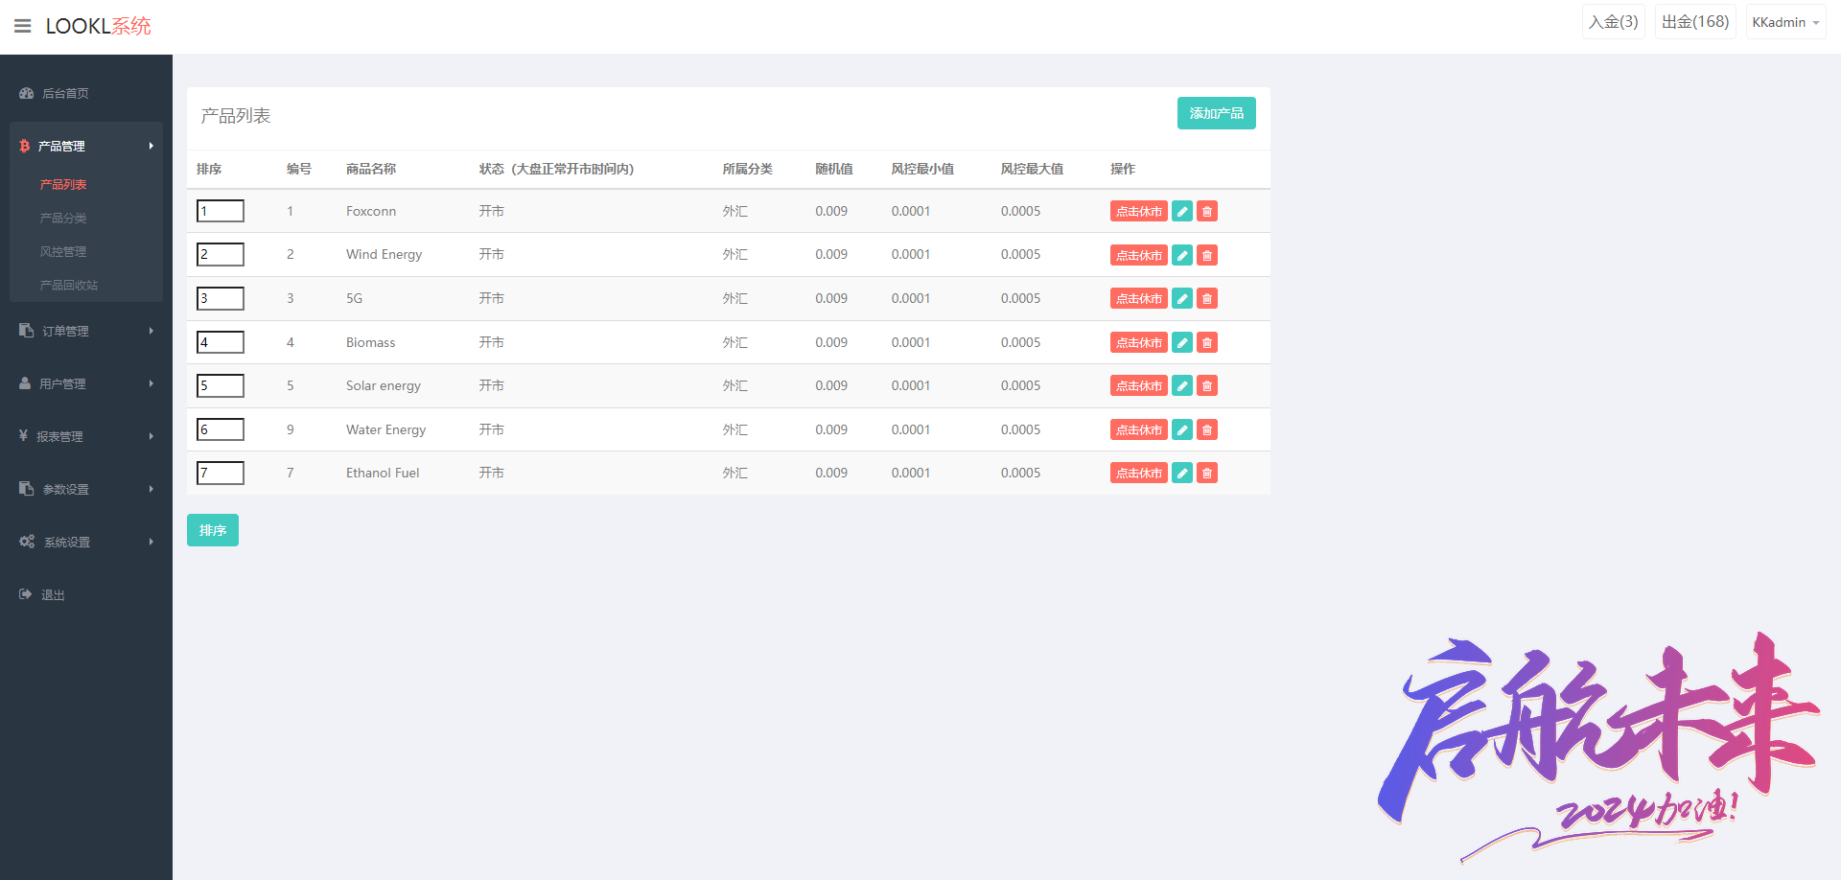
Task: Click the 随机值 column header
Action: (x=834, y=169)
